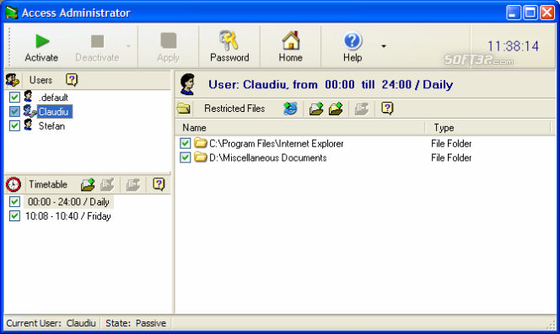Open Help from the toolbar

coord(353,47)
